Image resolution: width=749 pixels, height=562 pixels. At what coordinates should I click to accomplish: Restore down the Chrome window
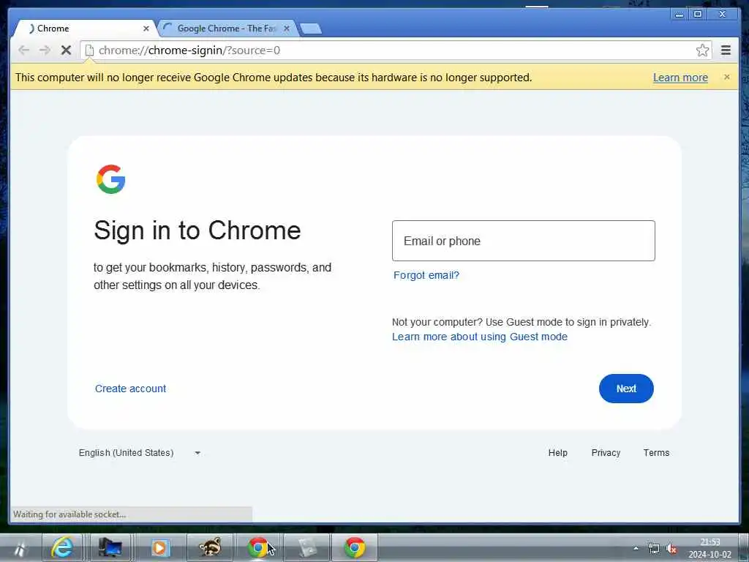[x=697, y=15]
